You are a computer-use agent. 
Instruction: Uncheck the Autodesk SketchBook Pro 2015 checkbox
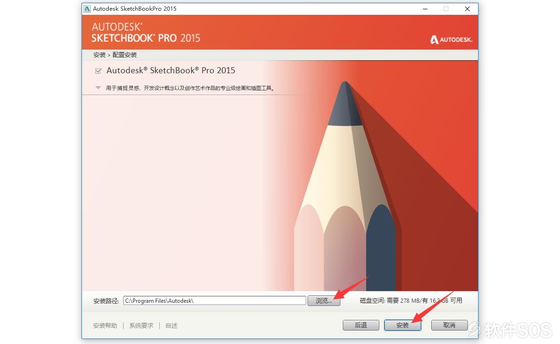(98, 71)
